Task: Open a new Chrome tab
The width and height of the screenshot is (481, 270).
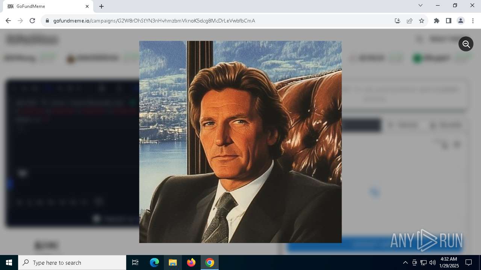Action: (x=101, y=6)
